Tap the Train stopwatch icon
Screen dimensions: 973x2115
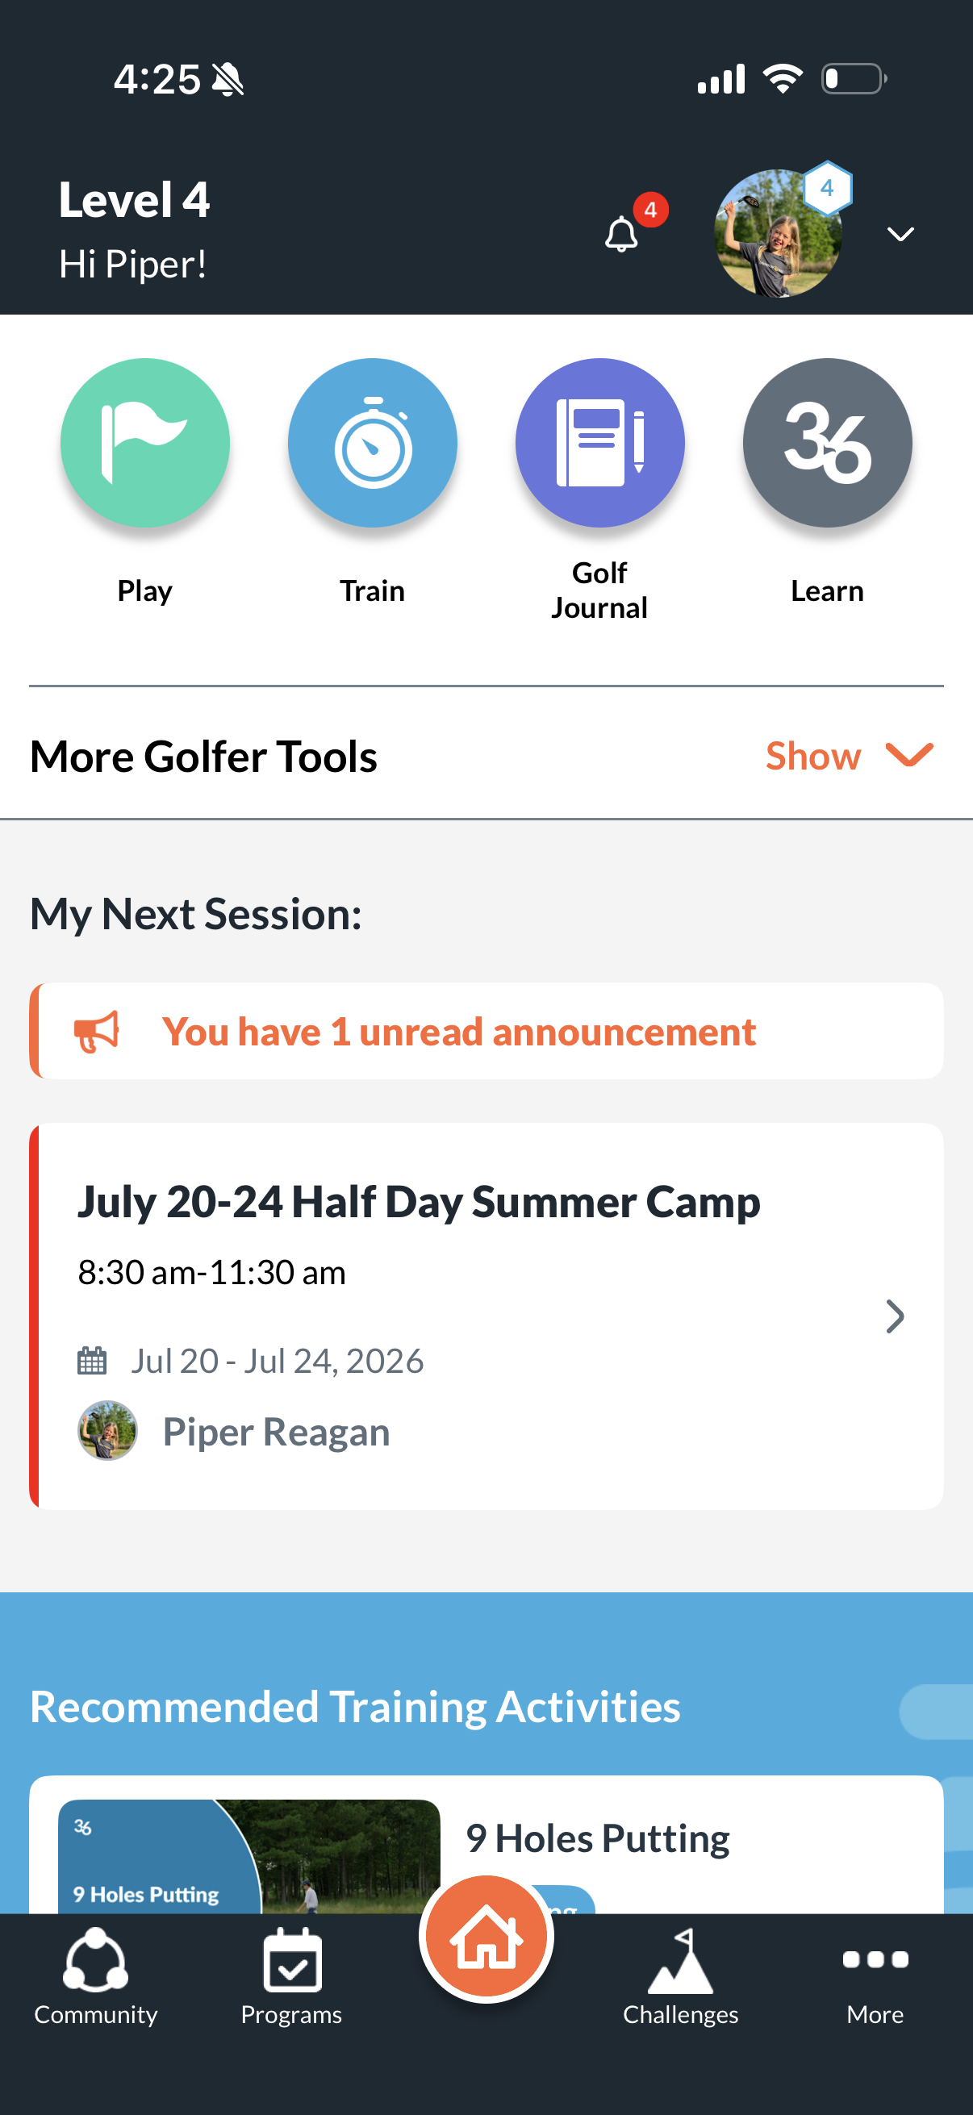pos(372,443)
